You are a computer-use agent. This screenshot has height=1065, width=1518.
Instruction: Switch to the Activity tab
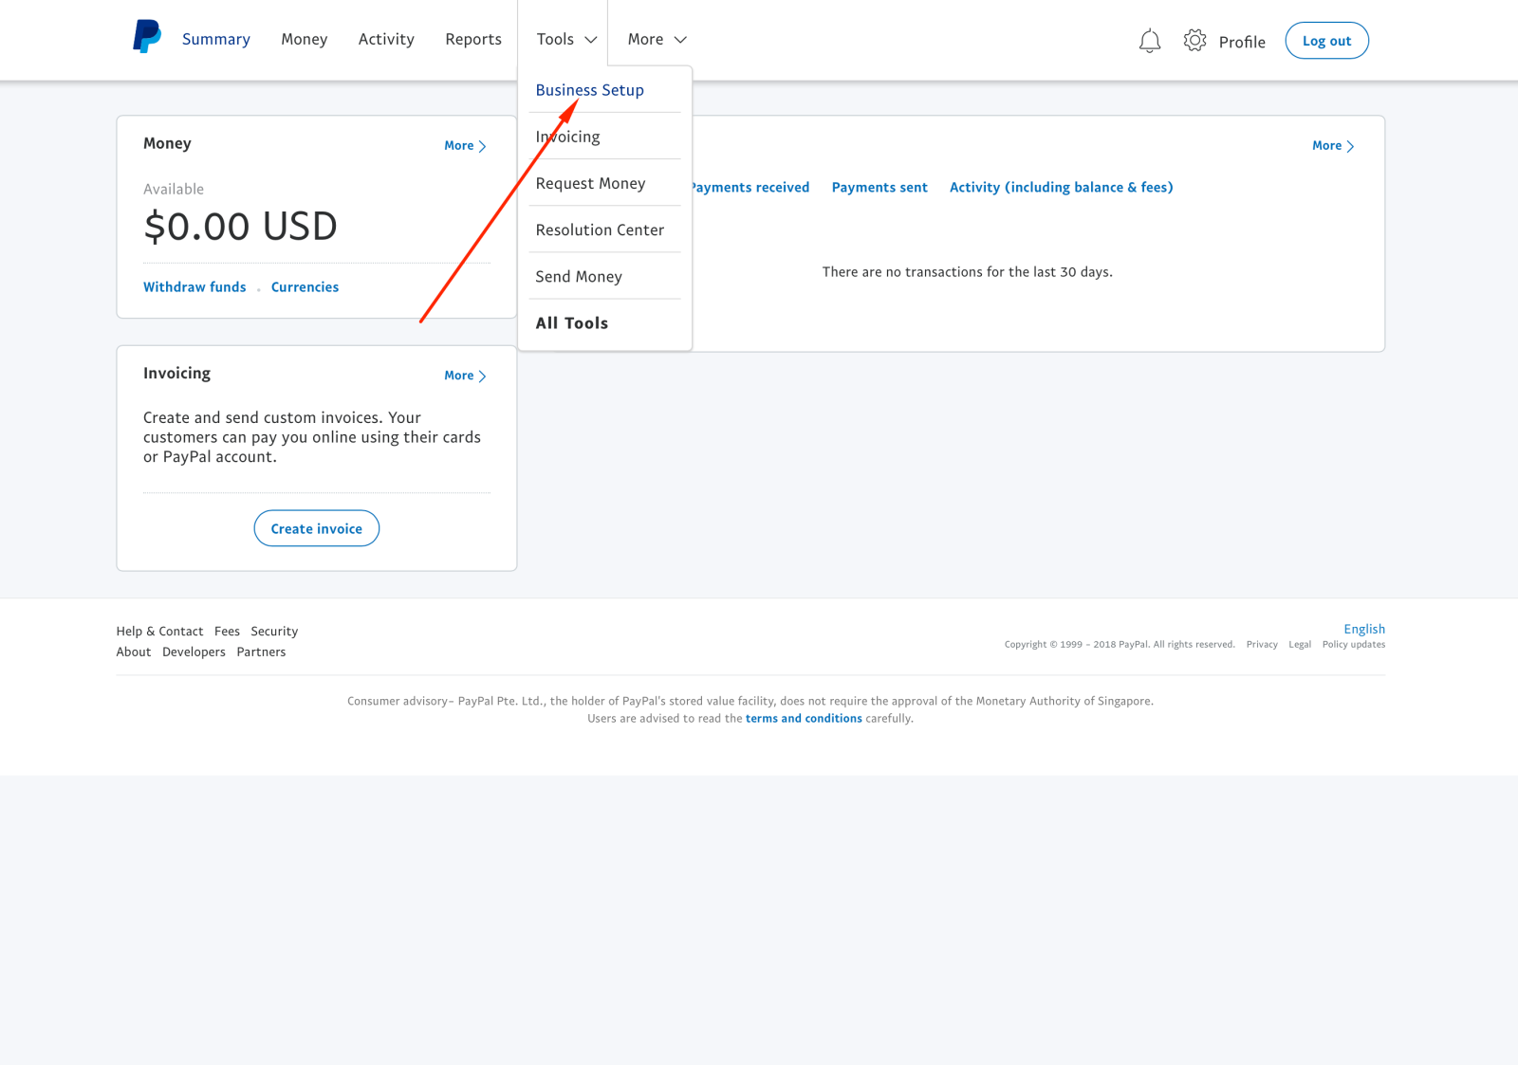click(x=386, y=39)
